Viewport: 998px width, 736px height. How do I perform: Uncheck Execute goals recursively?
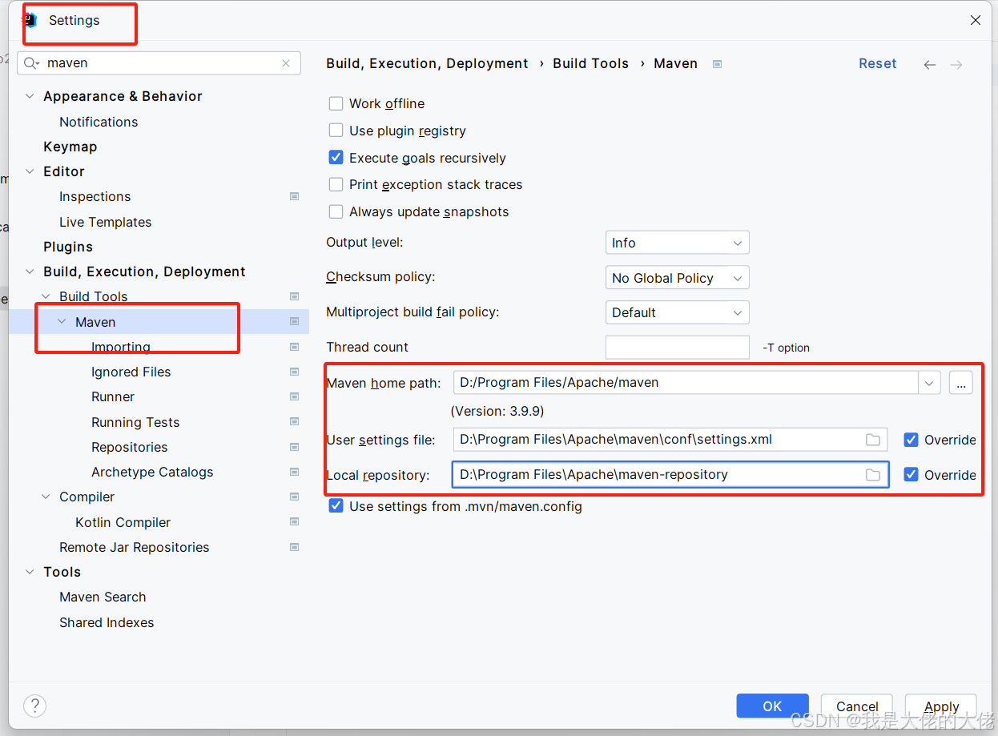tap(336, 158)
